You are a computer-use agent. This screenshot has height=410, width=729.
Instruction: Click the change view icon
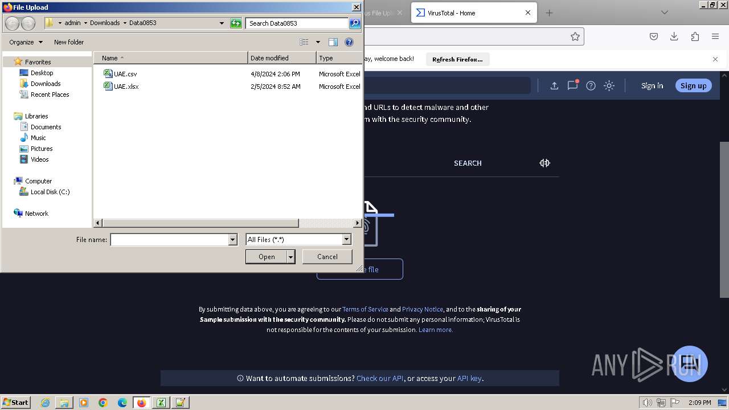click(x=304, y=42)
